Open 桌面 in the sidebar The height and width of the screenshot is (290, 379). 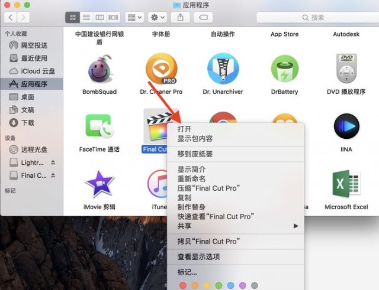(x=31, y=97)
